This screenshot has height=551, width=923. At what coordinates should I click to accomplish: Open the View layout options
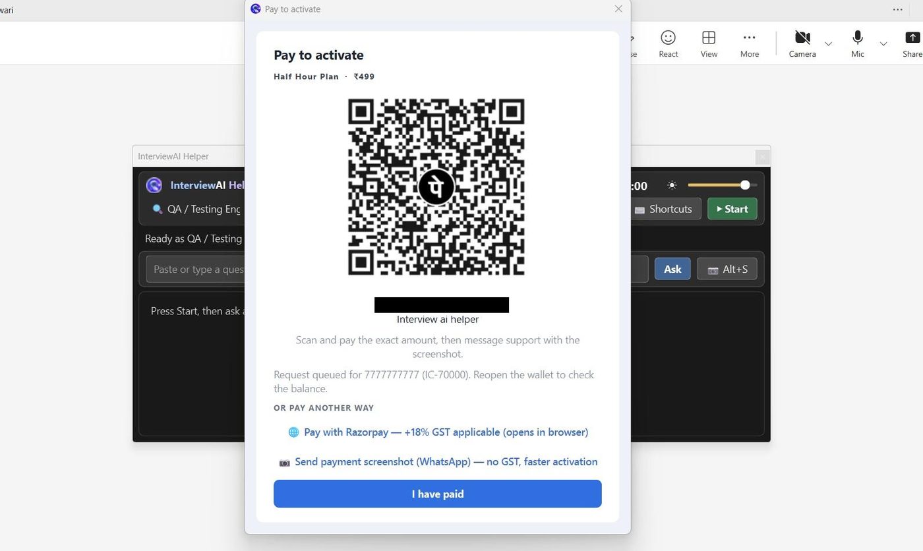coord(709,44)
